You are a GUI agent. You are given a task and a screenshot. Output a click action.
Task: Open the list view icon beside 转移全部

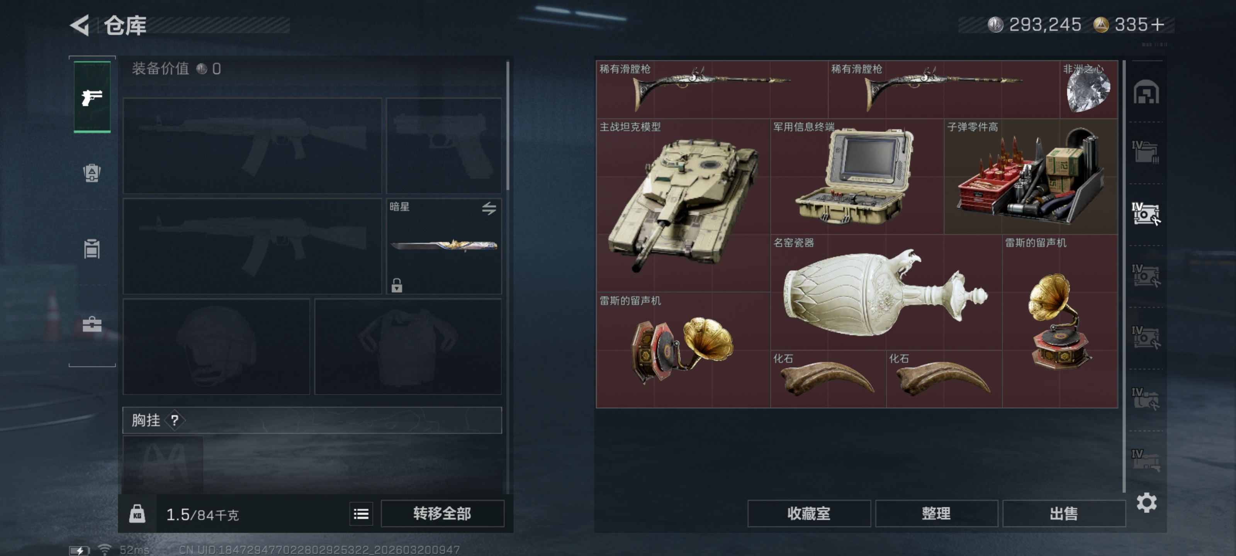coord(361,514)
